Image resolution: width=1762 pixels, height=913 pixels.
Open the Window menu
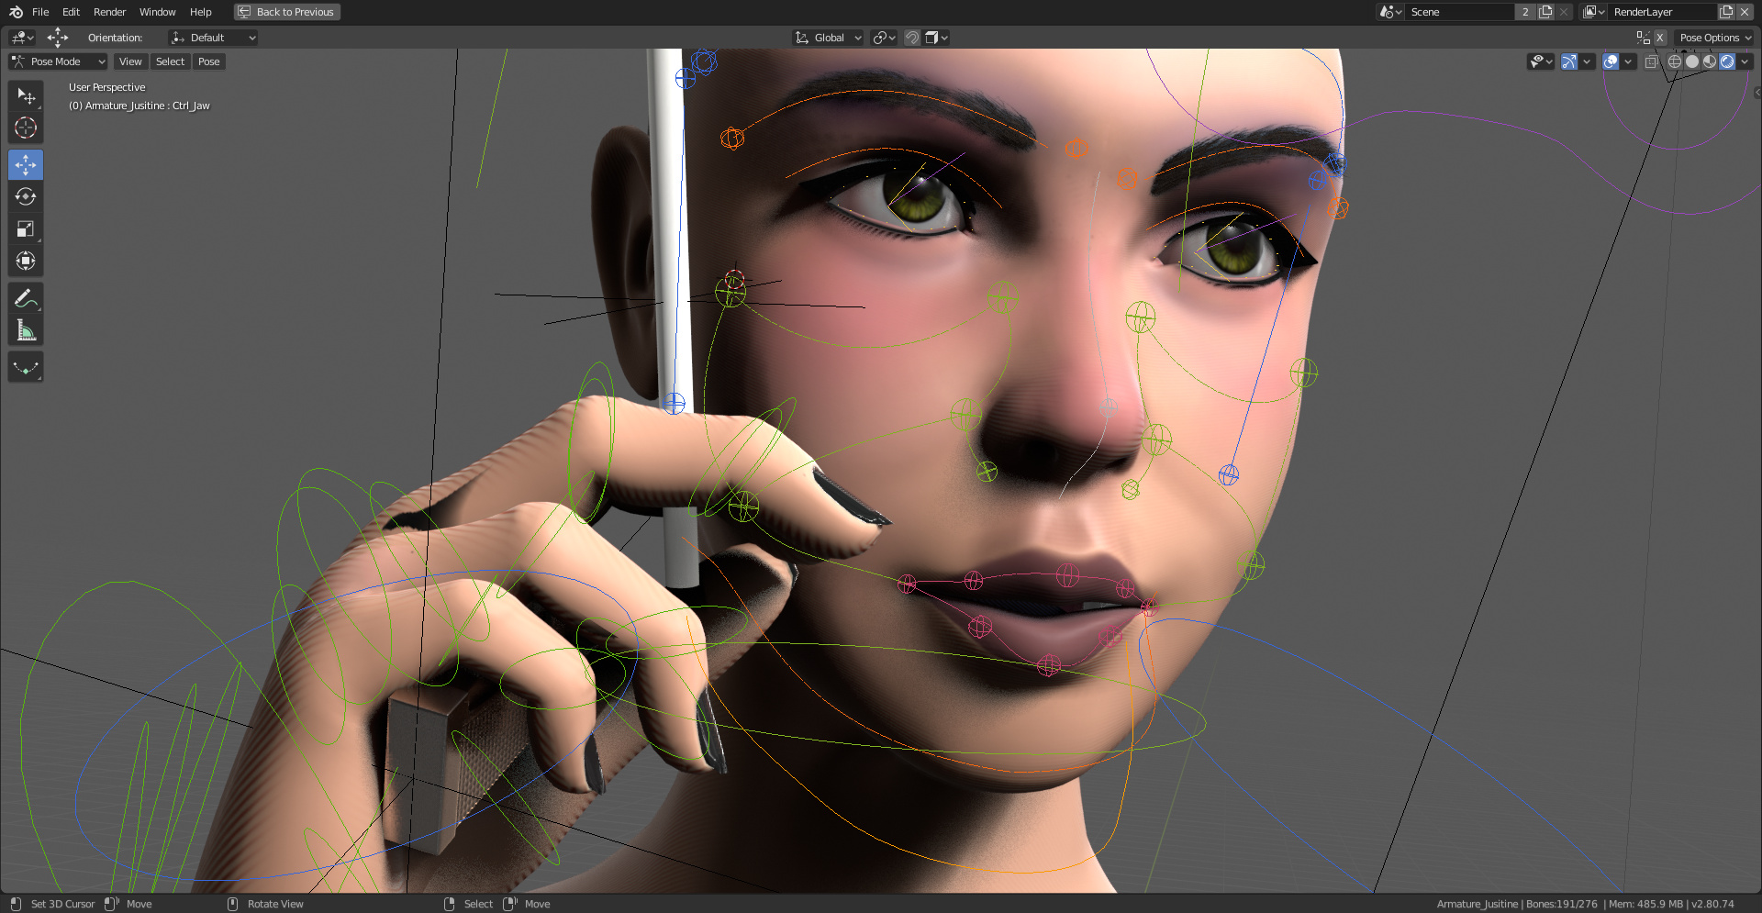pyautogui.click(x=157, y=12)
